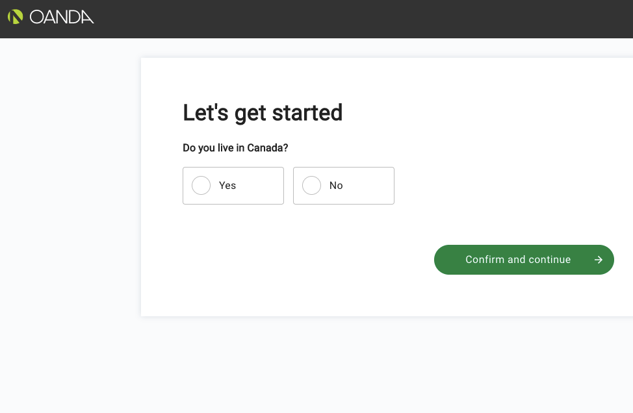Viewport: 633px width, 413px height.
Task: Click the word 'Canada?' in the question
Action: pyautogui.click(x=268, y=148)
